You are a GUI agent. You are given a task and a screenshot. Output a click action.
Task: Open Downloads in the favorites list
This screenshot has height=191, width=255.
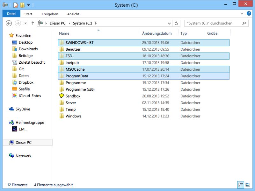click(x=28, y=49)
